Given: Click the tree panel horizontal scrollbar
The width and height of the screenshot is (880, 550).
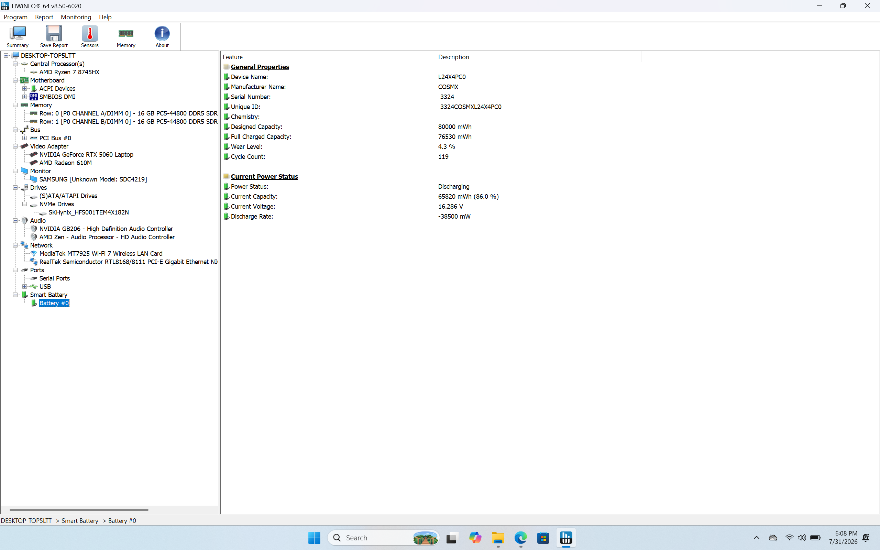Looking at the screenshot, I should click(x=79, y=510).
